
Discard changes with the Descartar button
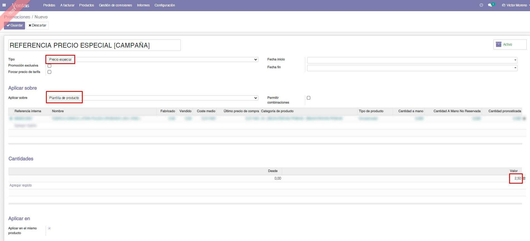(38, 25)
